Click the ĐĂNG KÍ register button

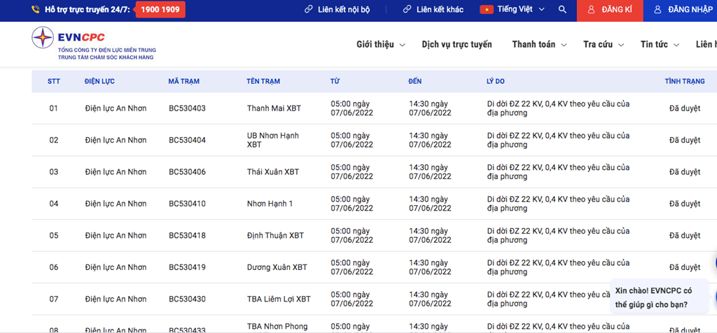pos(609,10)
